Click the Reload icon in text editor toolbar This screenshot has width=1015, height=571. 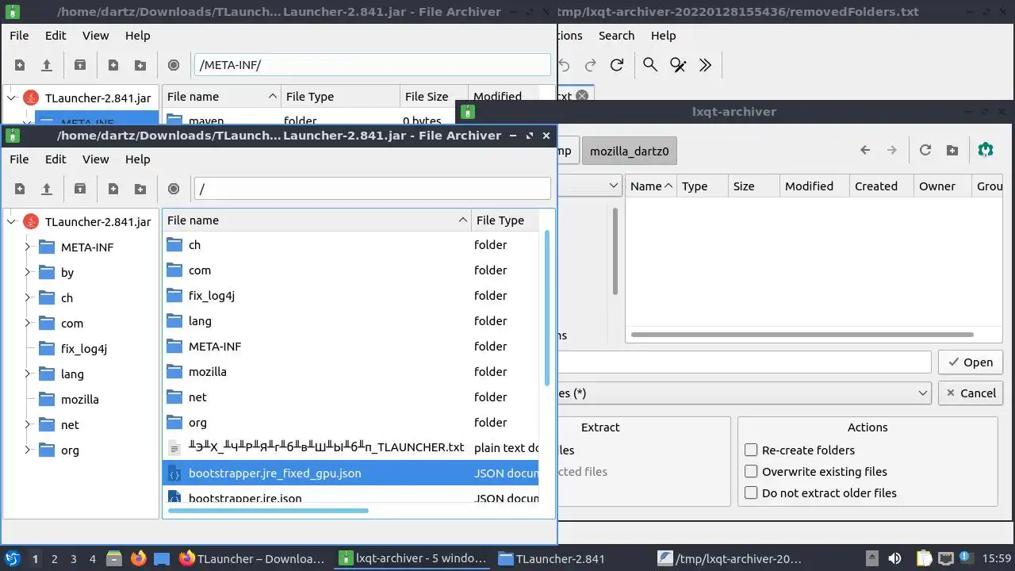pos(617,65)
